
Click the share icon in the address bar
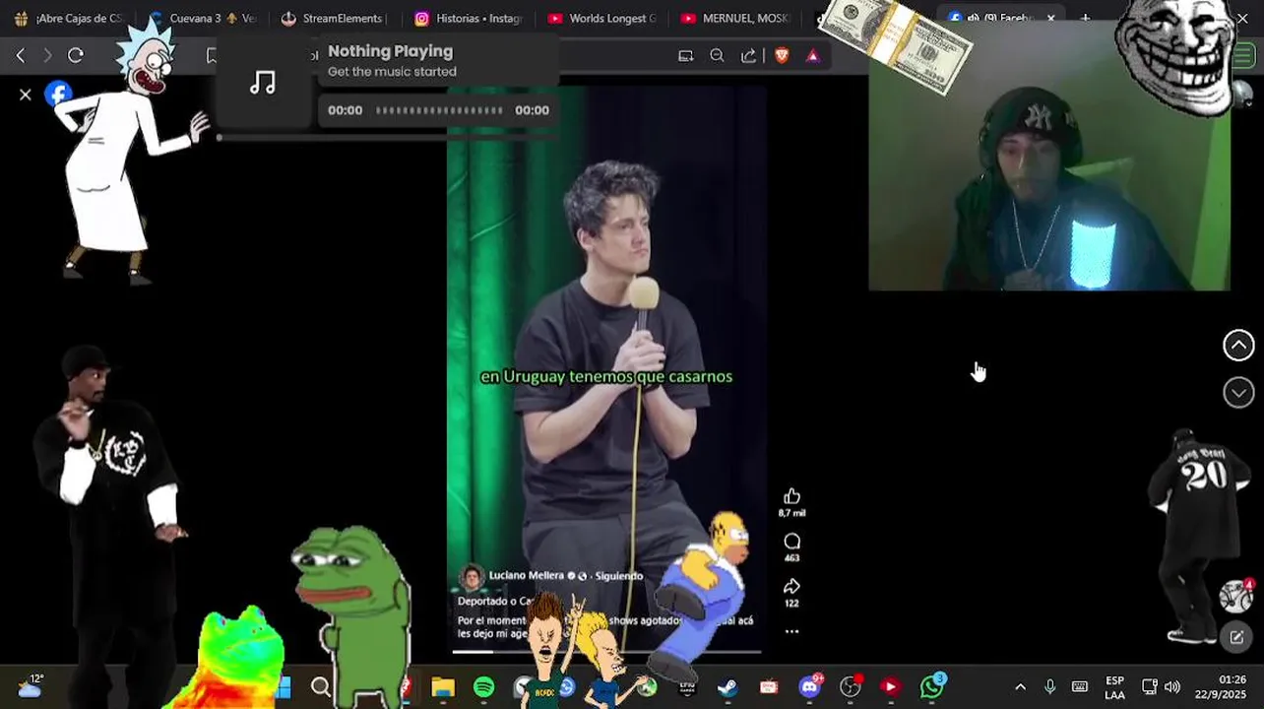(748, 56)
